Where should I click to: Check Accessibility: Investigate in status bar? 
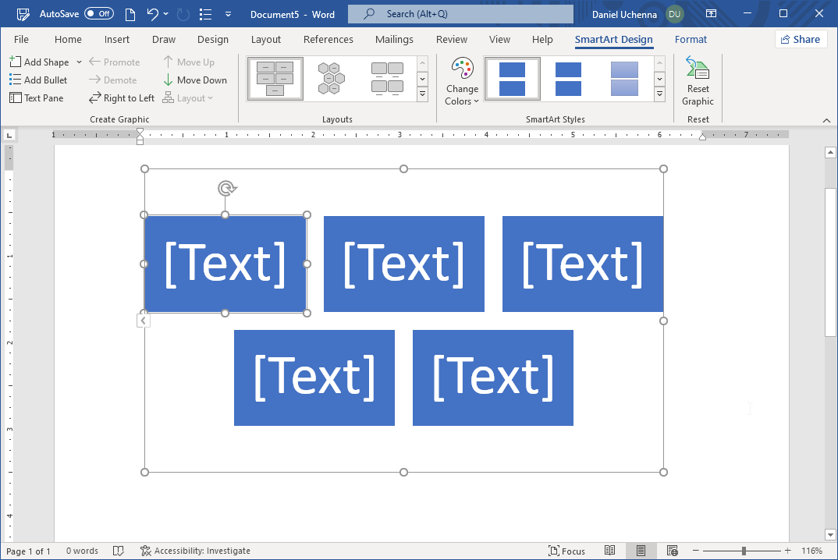[195, 551]
